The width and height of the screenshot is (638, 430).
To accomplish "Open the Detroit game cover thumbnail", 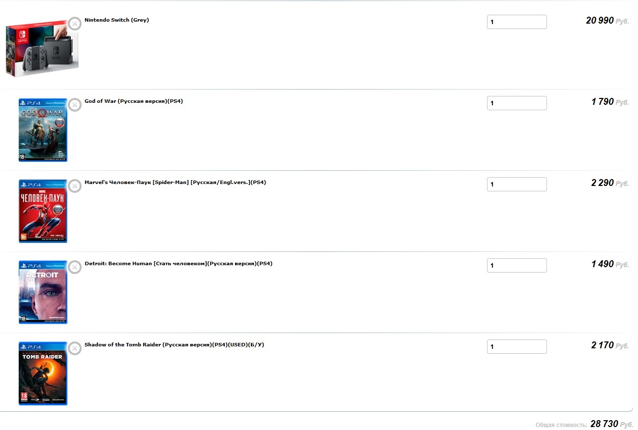I will point(43,293).
